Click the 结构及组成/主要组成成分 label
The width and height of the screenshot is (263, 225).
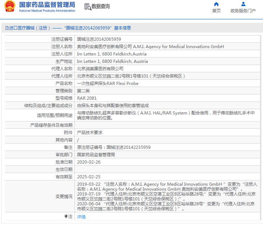point(48,106)
